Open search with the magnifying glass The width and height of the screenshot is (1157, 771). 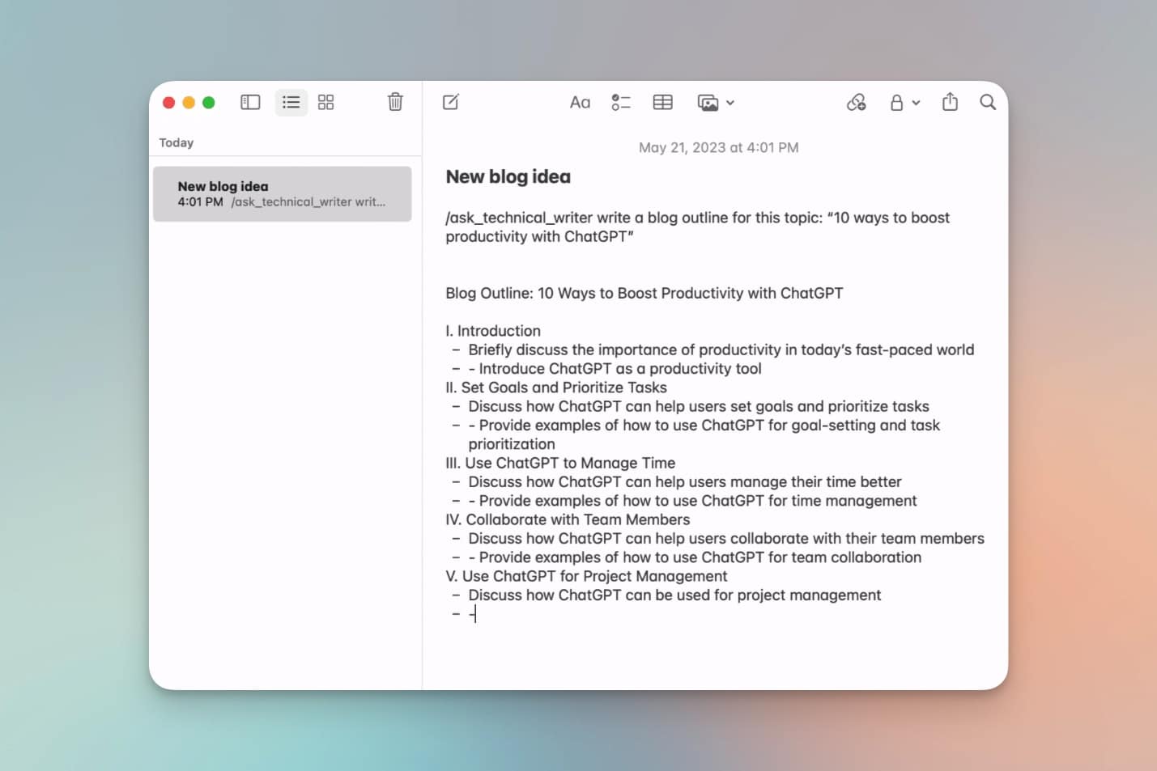pos(988,102)
